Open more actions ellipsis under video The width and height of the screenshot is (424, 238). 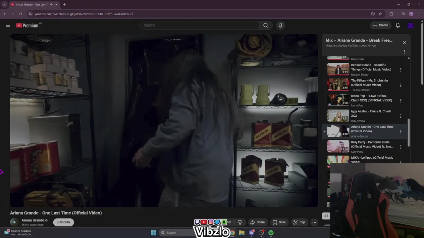pyautogui.click(x=314, y=222)
